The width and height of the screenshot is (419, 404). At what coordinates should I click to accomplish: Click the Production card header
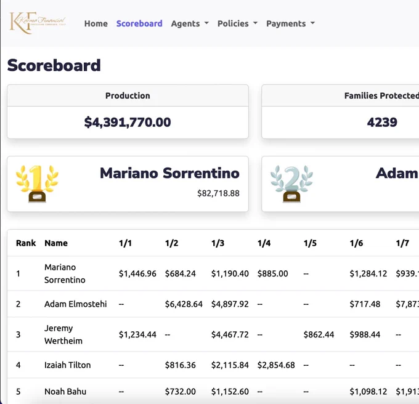(128, 95)
